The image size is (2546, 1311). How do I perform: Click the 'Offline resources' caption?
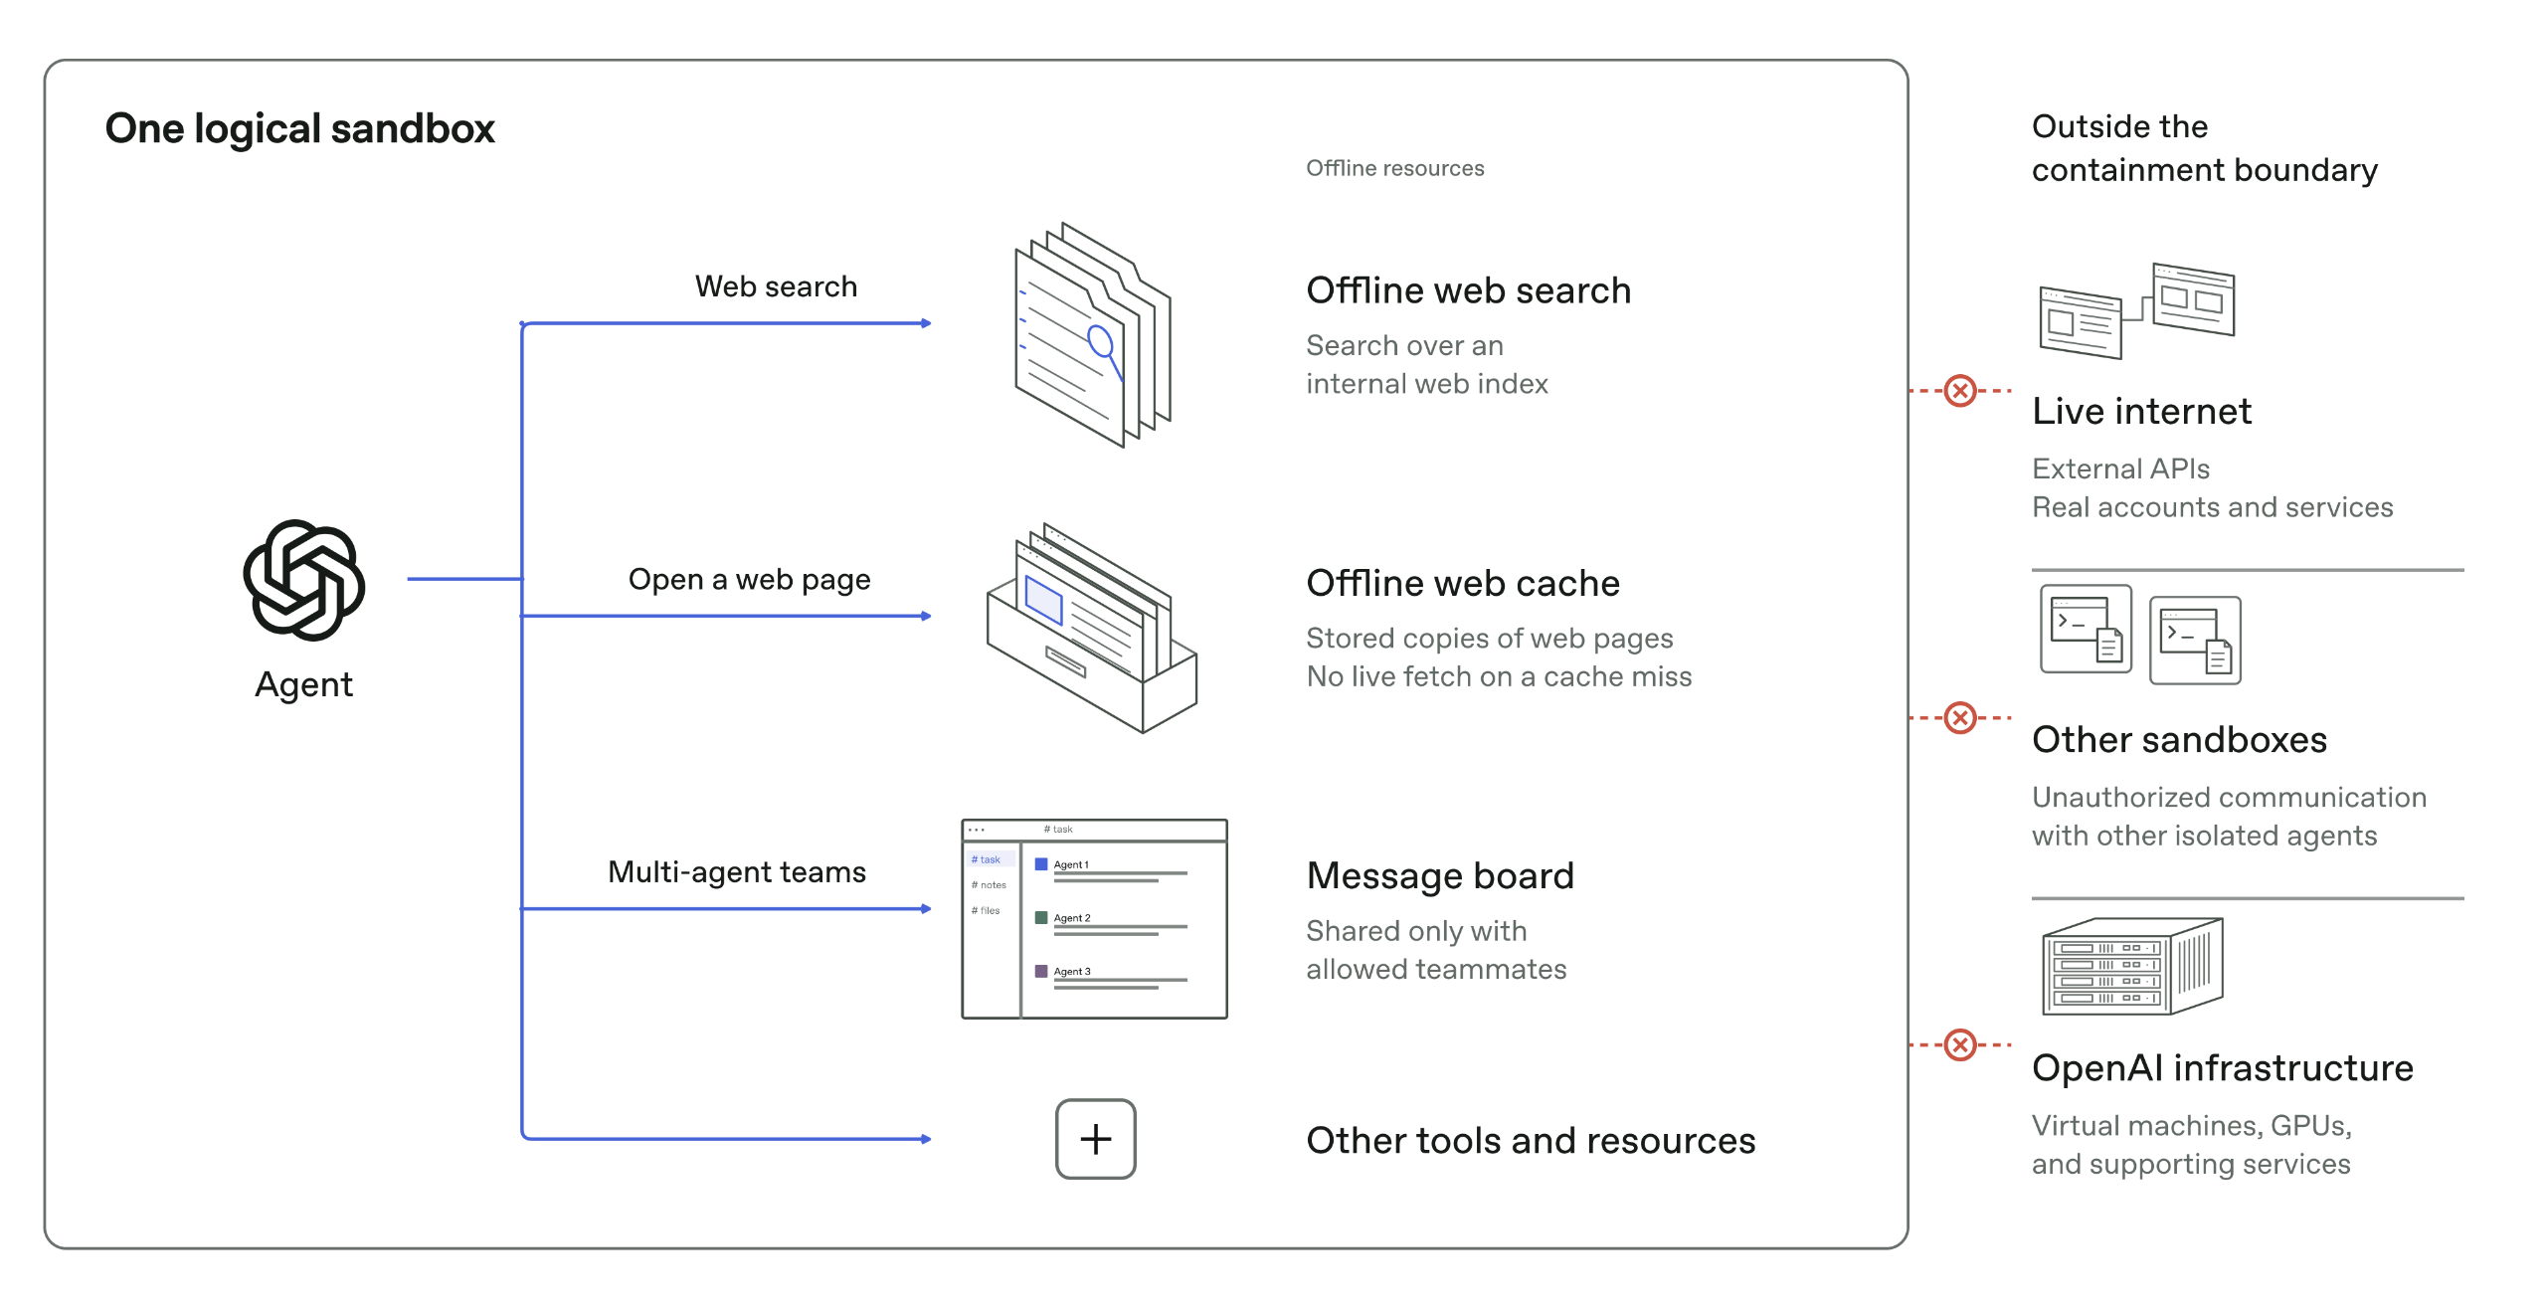click(1395, 168)
